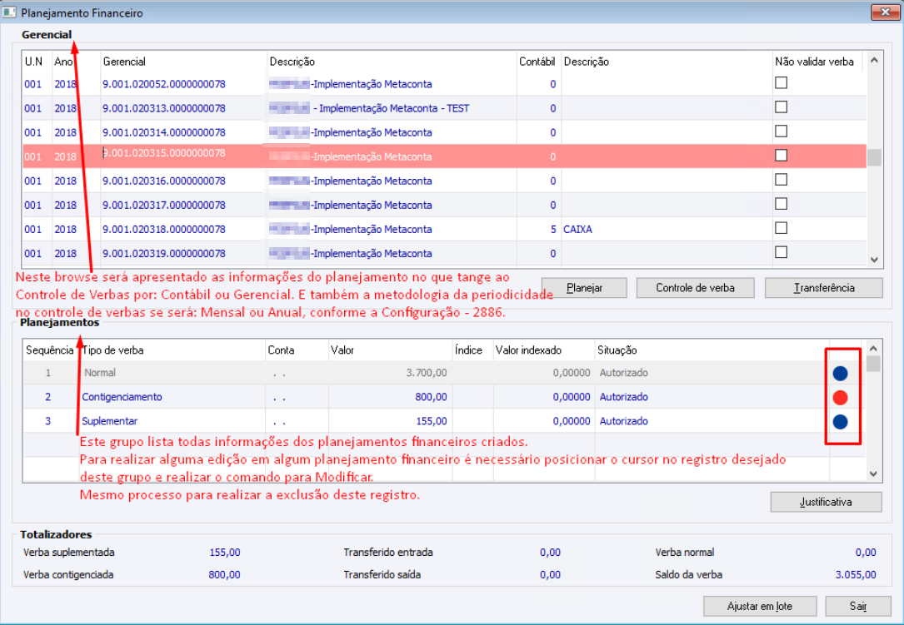Click the Contábil column header
The height and width of the screenshot is (625, 904).
(x=538, y=62)
